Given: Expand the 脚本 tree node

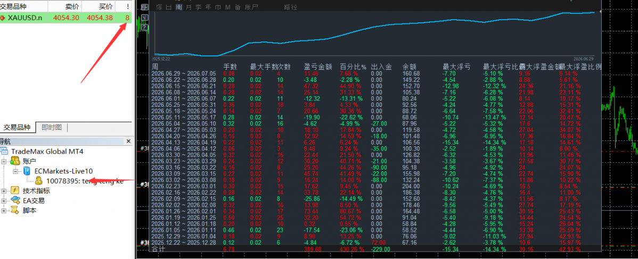Looking at the screenshot, I should [4, 210].
